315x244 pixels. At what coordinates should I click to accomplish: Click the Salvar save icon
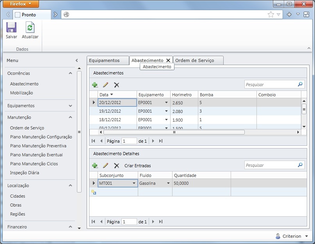tap(11, 27)
